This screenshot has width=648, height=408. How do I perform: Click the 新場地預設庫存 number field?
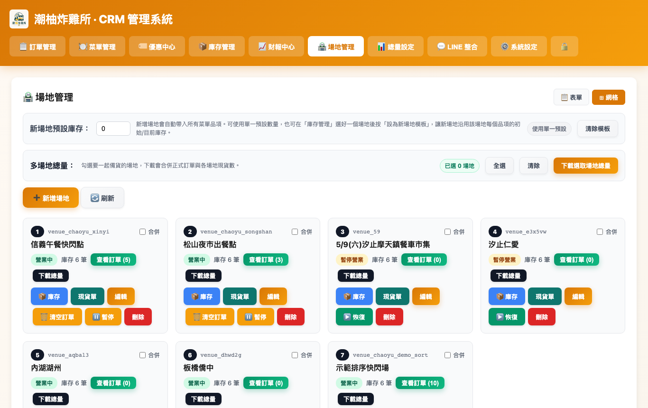point(113,129)
